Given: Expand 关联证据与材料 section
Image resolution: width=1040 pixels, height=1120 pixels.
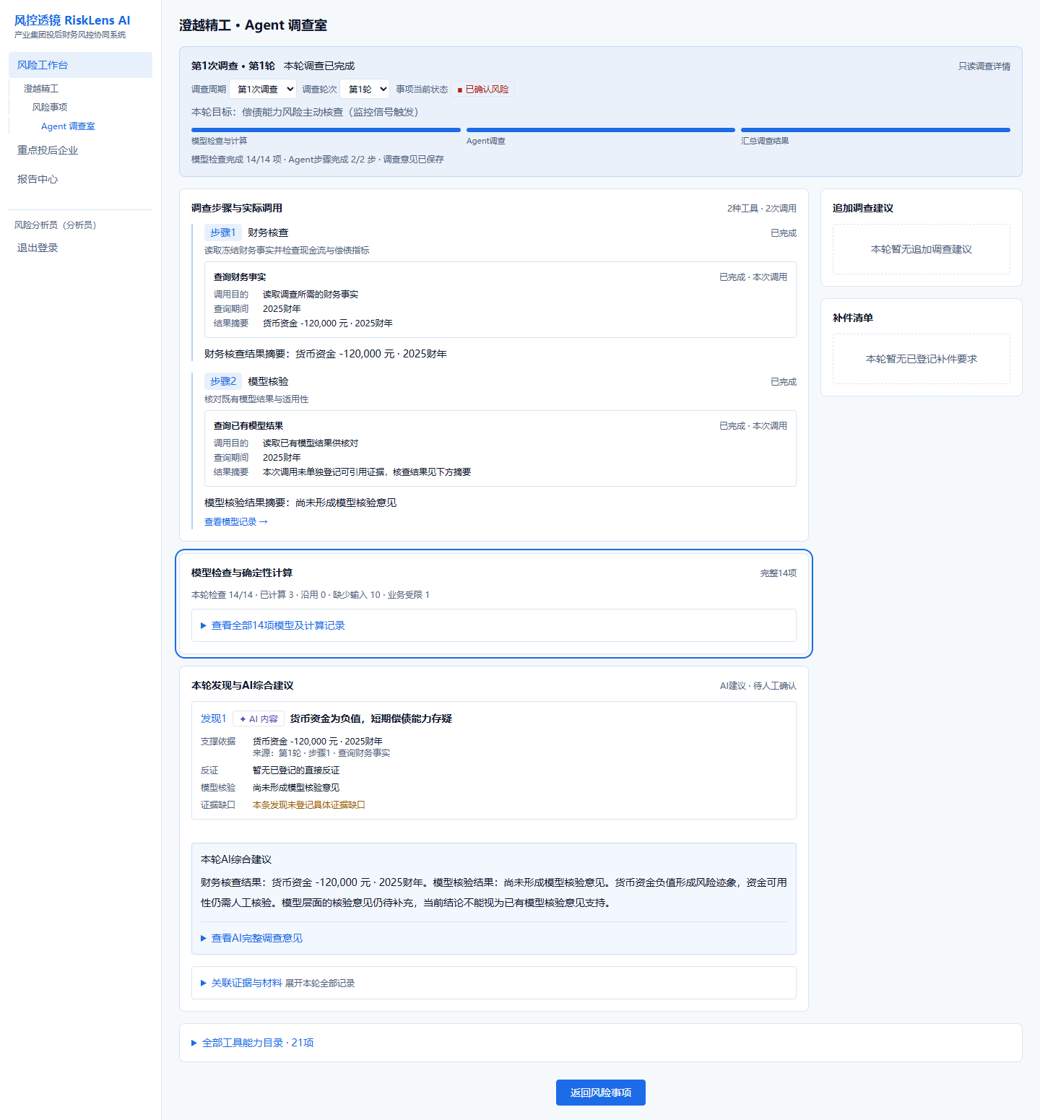Looking at the screenshot, I should [x=494, y=983].
